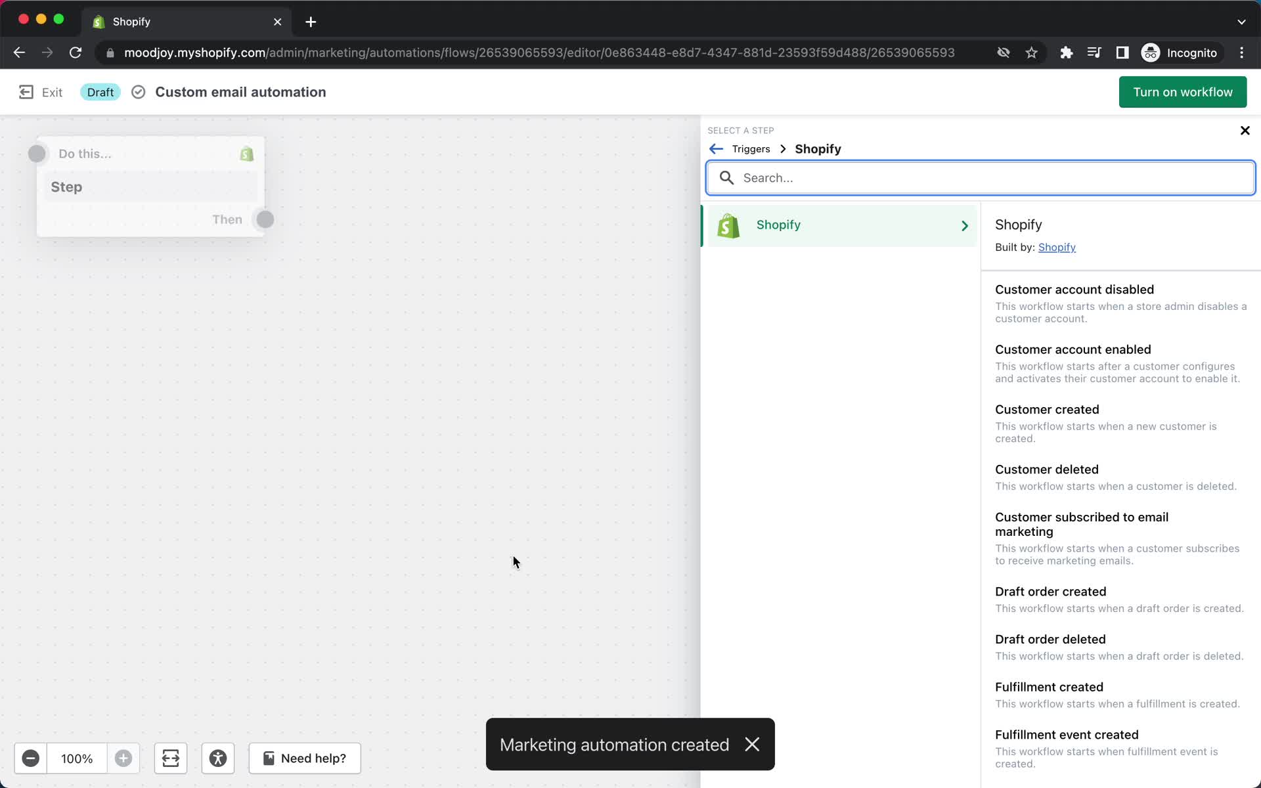Click the saved checkmark icon beside title
The height and width of the screenshot is (788, 1261).
[x=138, y=92]
